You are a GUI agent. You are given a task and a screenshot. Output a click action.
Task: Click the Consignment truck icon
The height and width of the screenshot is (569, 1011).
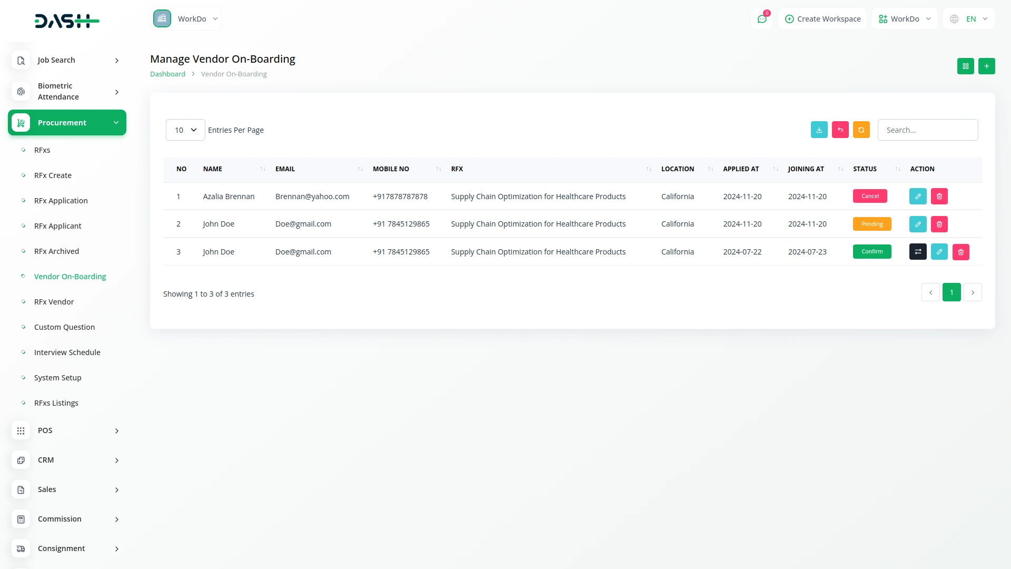tap(21, 548)
